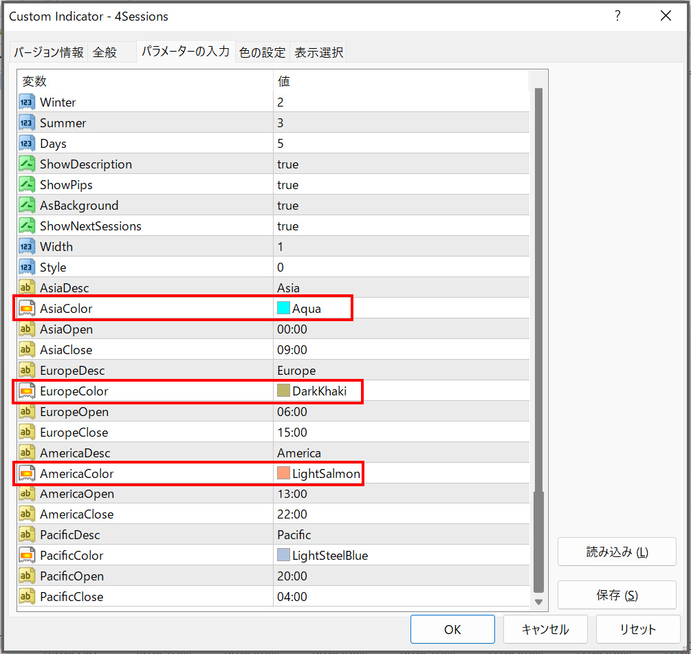Click the string icon beside AmericaDesc
Image resolution: width=691 pixels, height=654 pixels.
pyautogui.click(x=27, y=453)
